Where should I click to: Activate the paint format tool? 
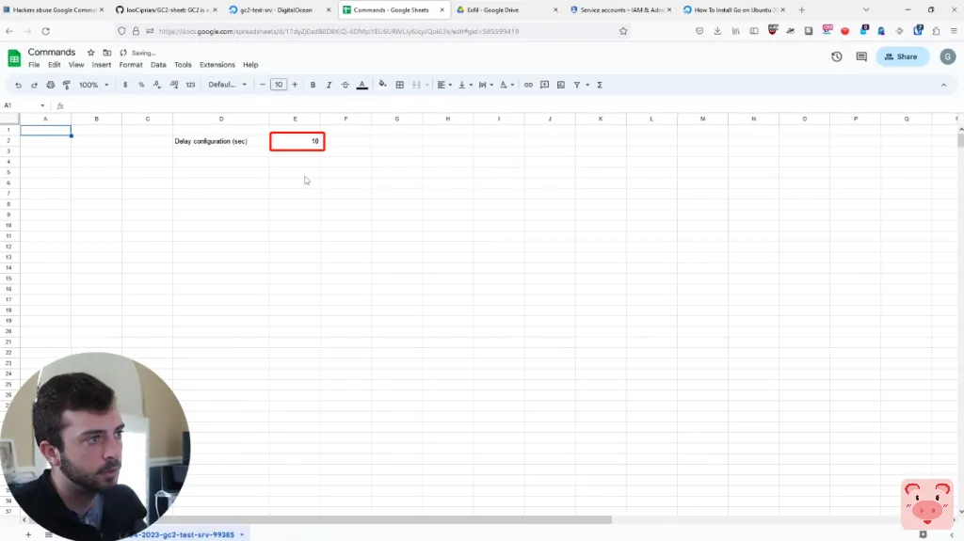[x=67, y=85]
